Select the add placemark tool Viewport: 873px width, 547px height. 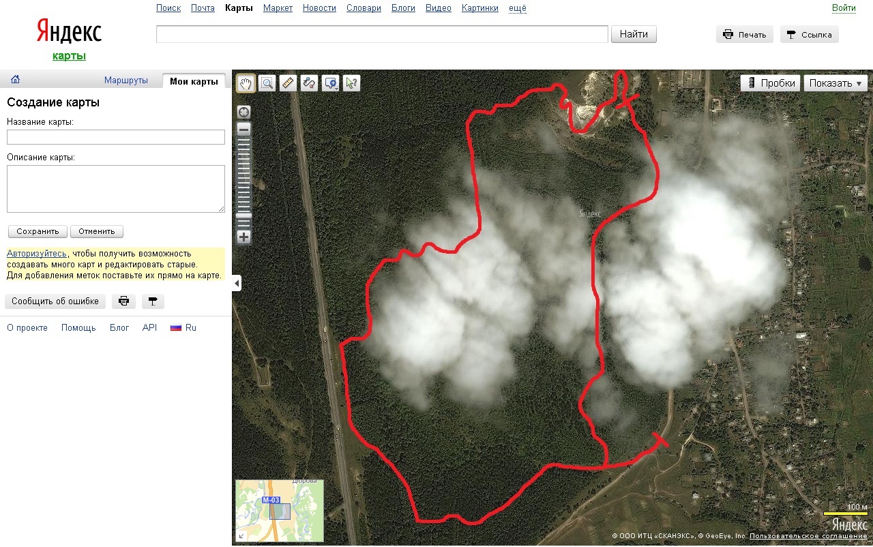pyautogui.click(x=331, y=83)
